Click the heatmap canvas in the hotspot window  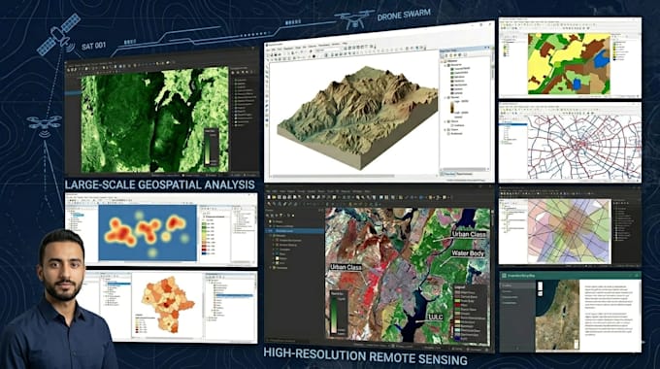point(148,233)
